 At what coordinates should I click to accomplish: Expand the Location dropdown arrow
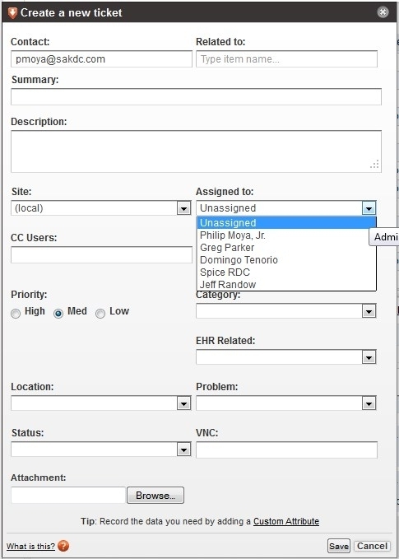(x=183, y=403)
